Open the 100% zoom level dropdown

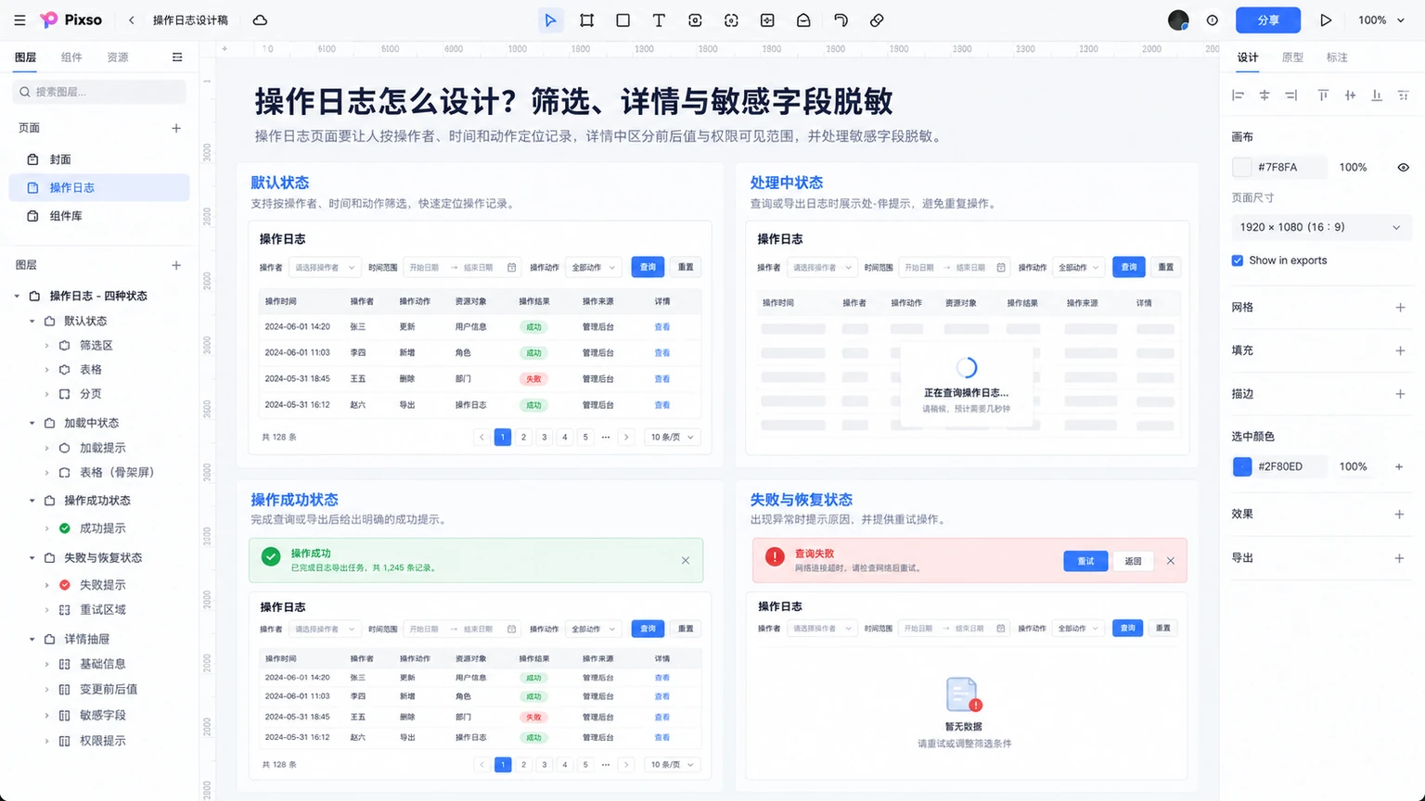pyautogui.click(x=1381, y=20)
